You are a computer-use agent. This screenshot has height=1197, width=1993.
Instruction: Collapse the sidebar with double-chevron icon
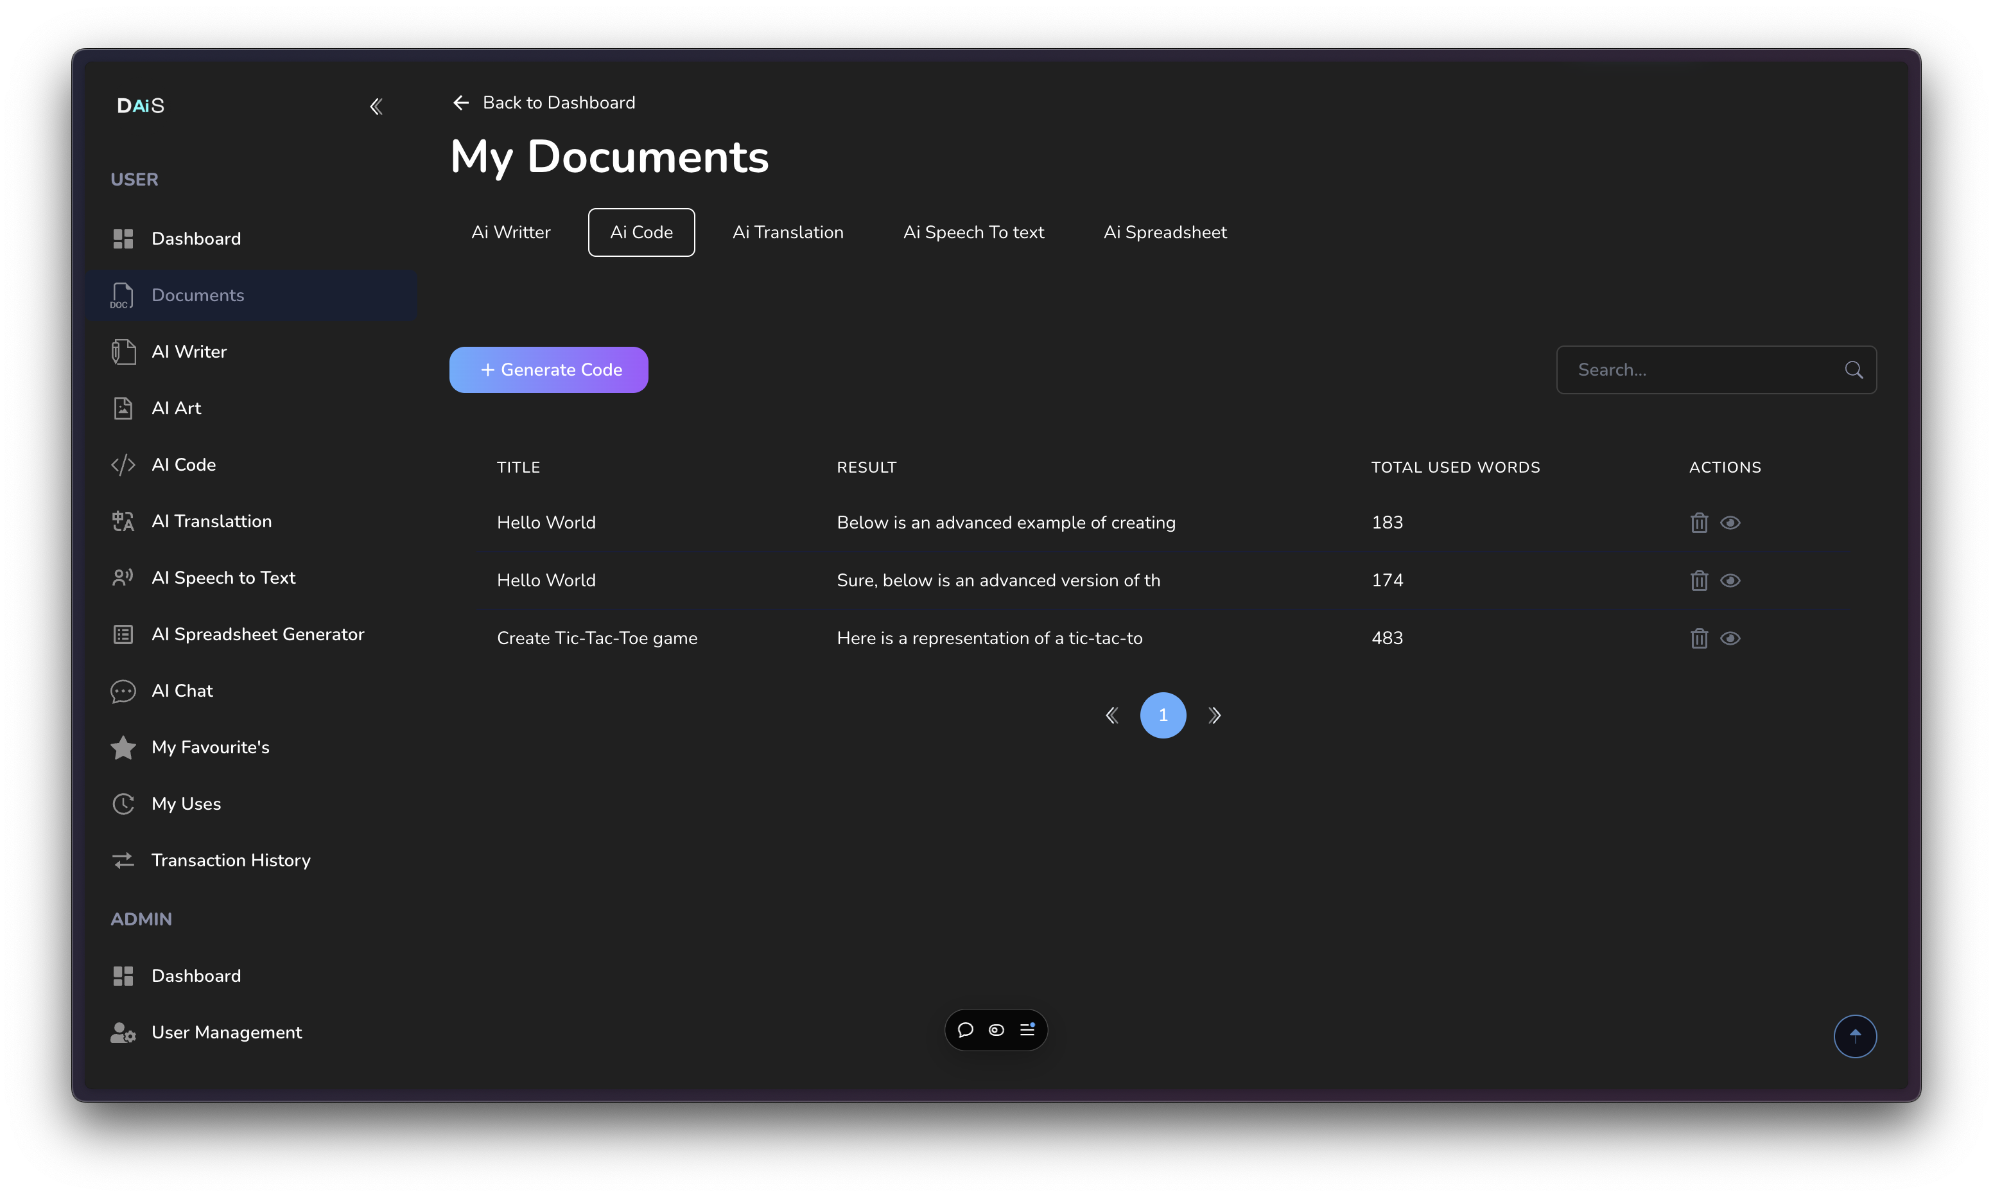click(x=376, y=107)
